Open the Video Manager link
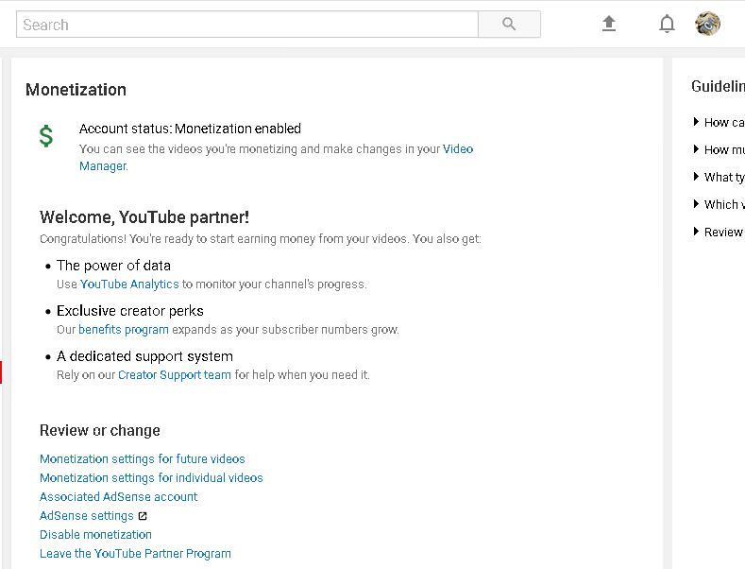 pos(276,158)
